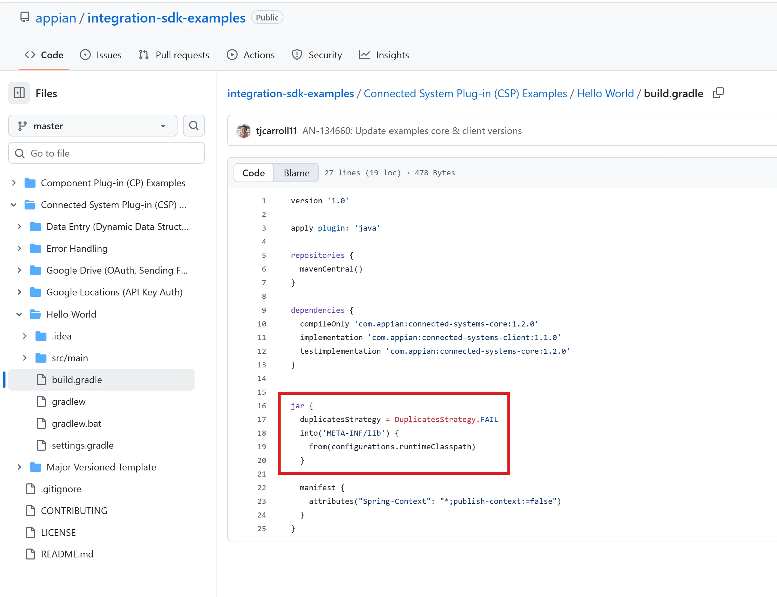Open the Actions tab
The width and height of the screenshot is (777, 597).
point(251,55)
